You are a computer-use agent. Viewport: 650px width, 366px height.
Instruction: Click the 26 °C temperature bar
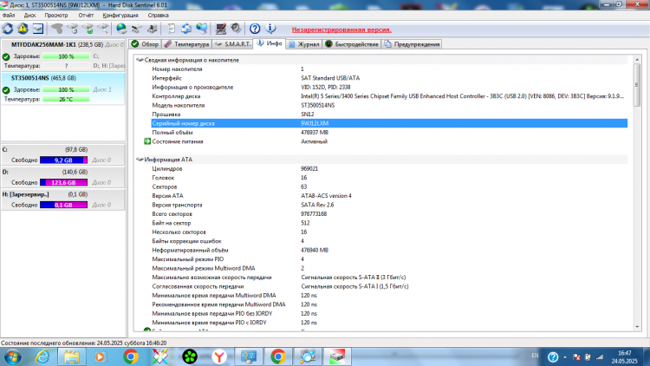click(66, 99)
